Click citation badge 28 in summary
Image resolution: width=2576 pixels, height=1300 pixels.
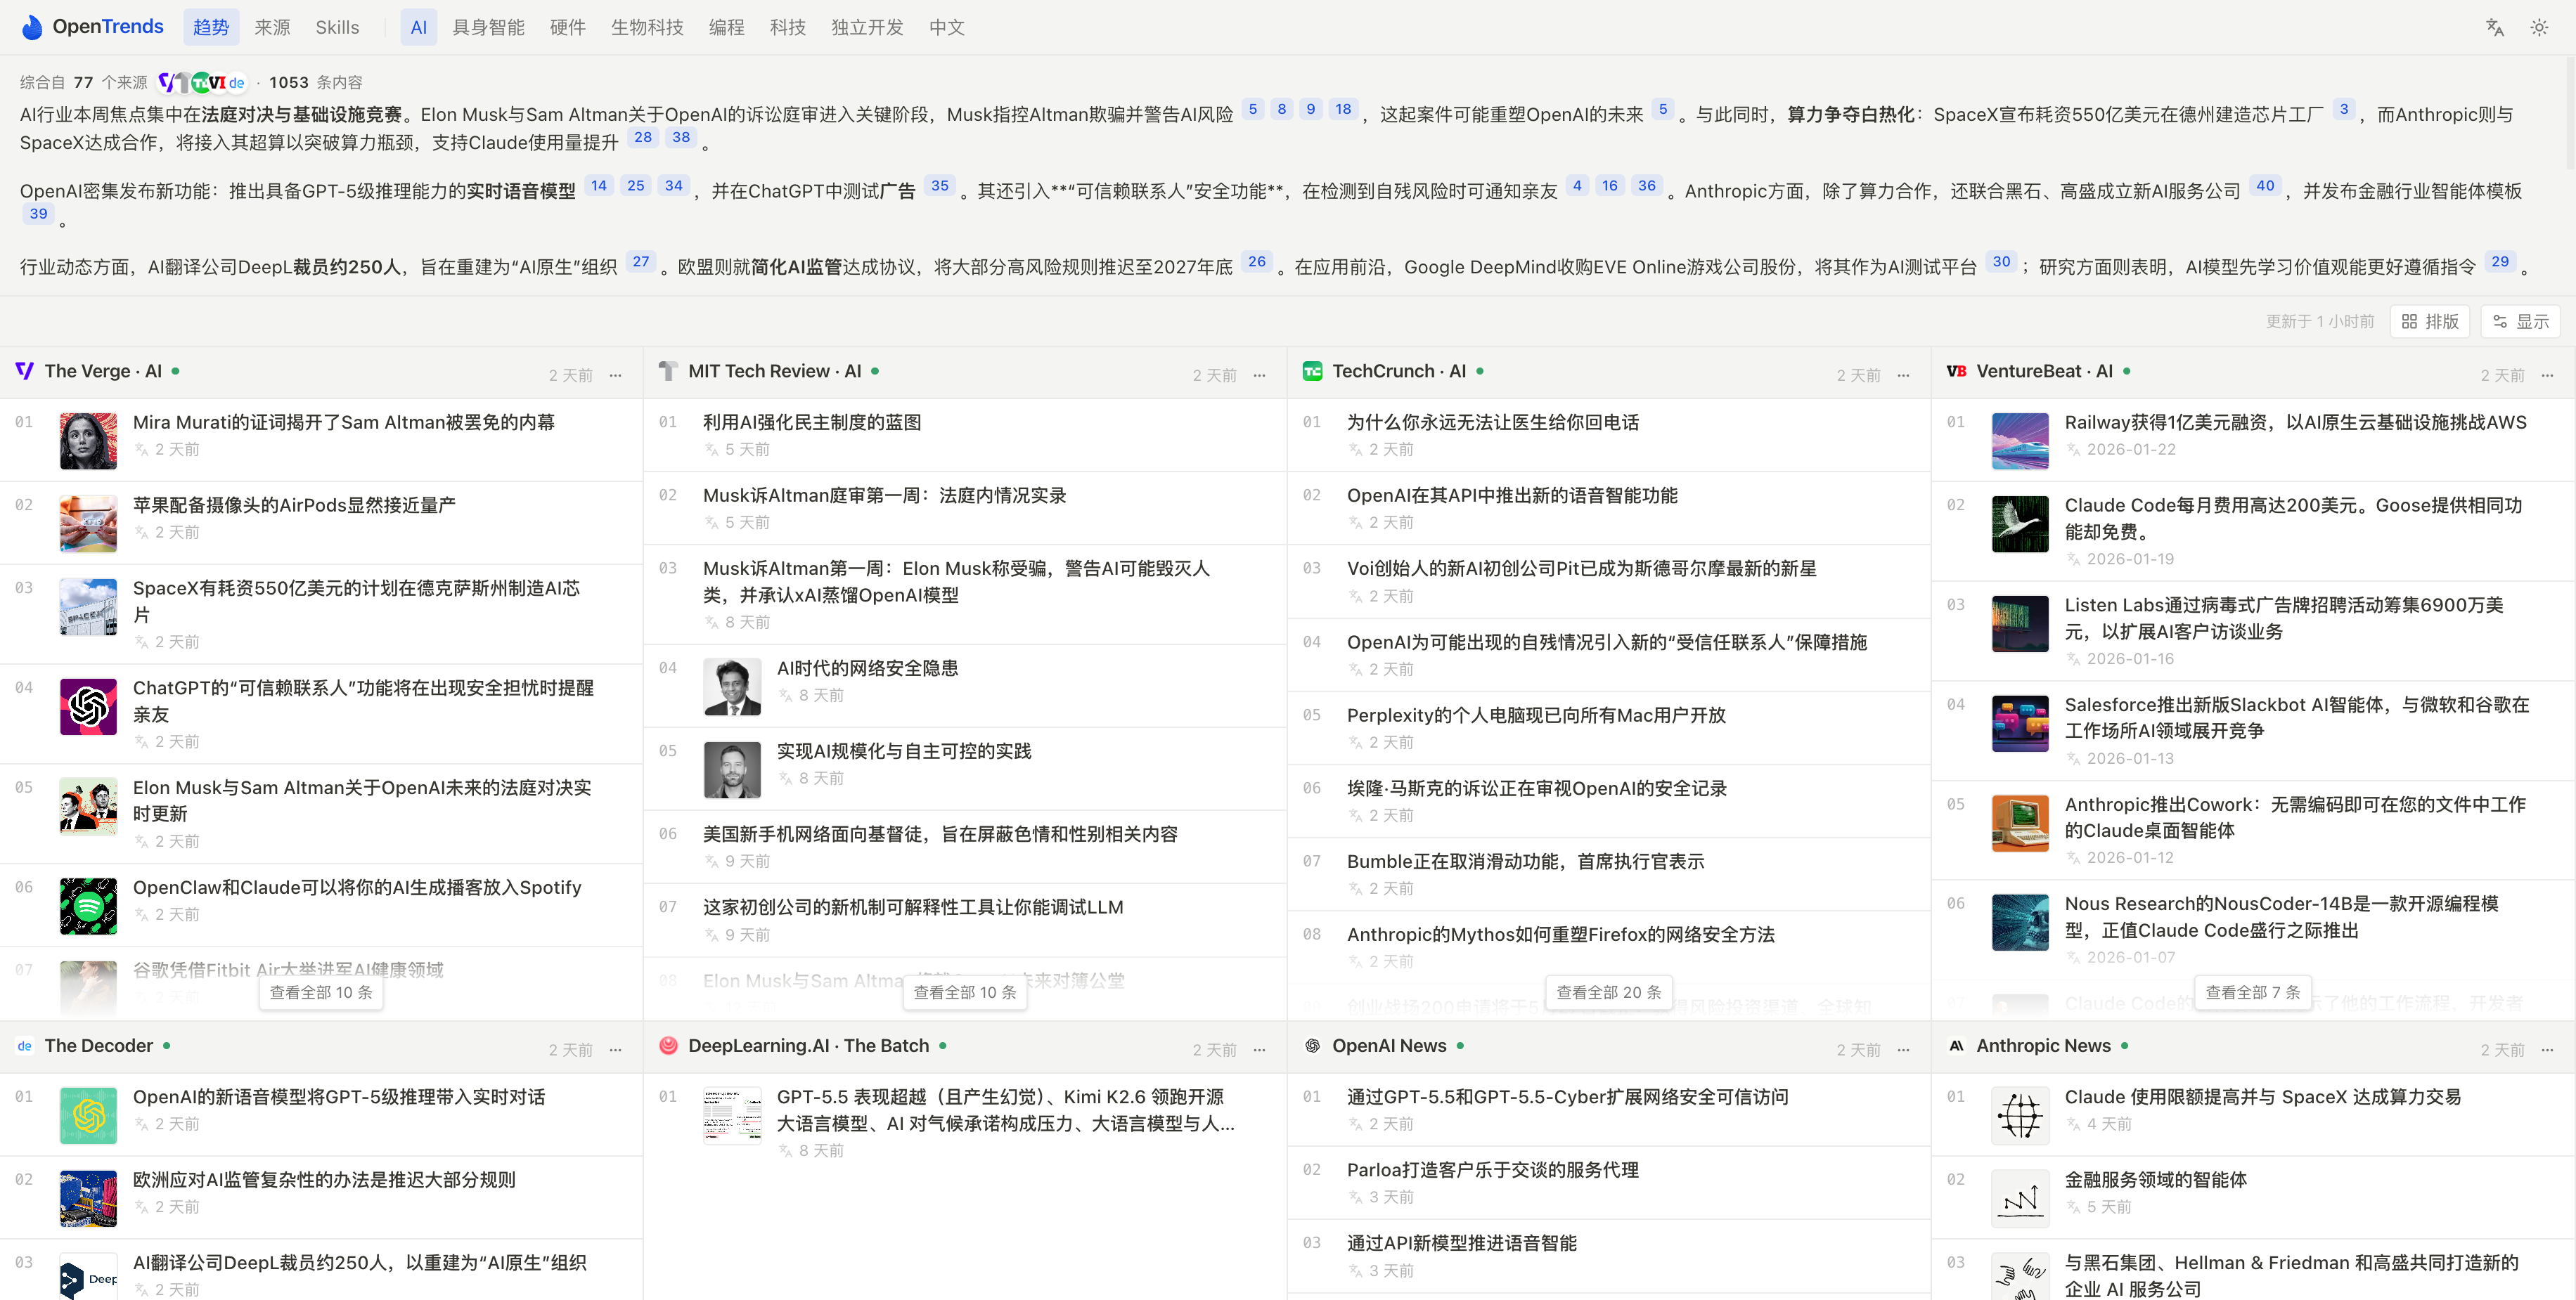pos(643,137)
